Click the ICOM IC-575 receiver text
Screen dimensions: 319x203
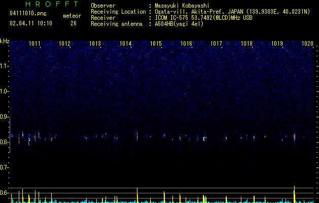(204, 18)
